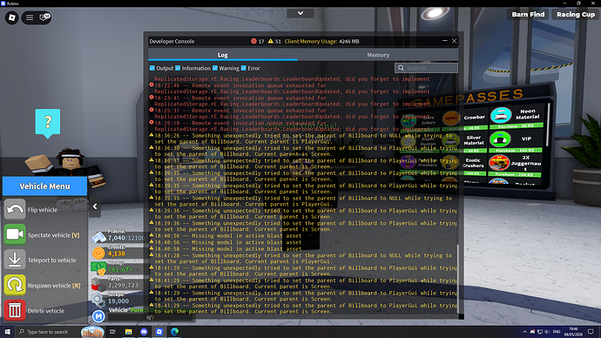
Task: Click the Windows taskbar search box
Action: point(47,332)
